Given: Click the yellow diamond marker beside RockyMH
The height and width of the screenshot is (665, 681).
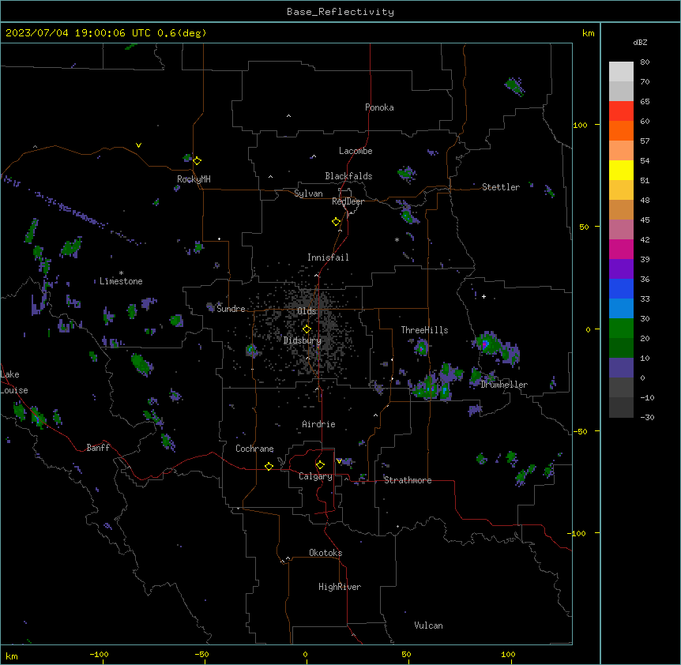Looking at the screenshot, I should pyautogui.click(x=198, y=161).
